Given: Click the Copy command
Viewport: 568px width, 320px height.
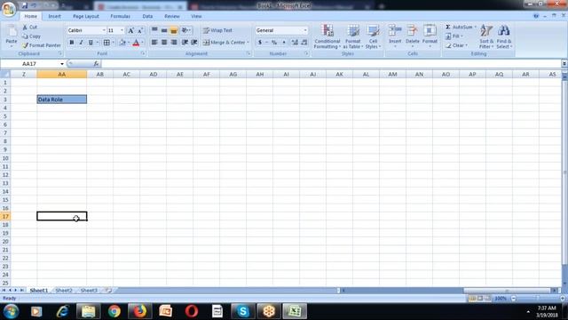Looking at the screenshot, I should [31, 36].
